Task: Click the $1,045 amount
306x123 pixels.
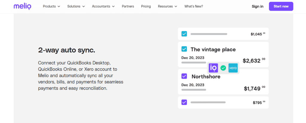Action: pyautogui.click(x=258, y=34)
